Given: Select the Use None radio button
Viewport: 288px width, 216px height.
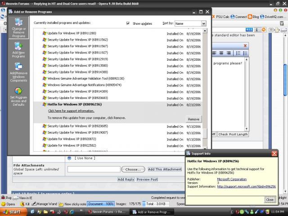Looking at the screenshot, I should point(69,158).
